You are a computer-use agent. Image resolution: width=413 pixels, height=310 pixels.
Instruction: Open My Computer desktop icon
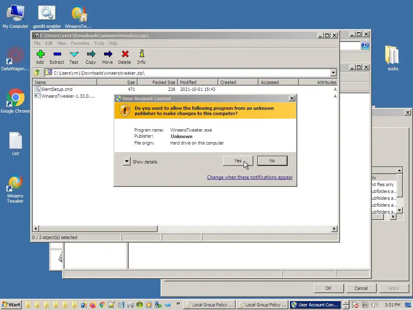(x=15, y=16)
